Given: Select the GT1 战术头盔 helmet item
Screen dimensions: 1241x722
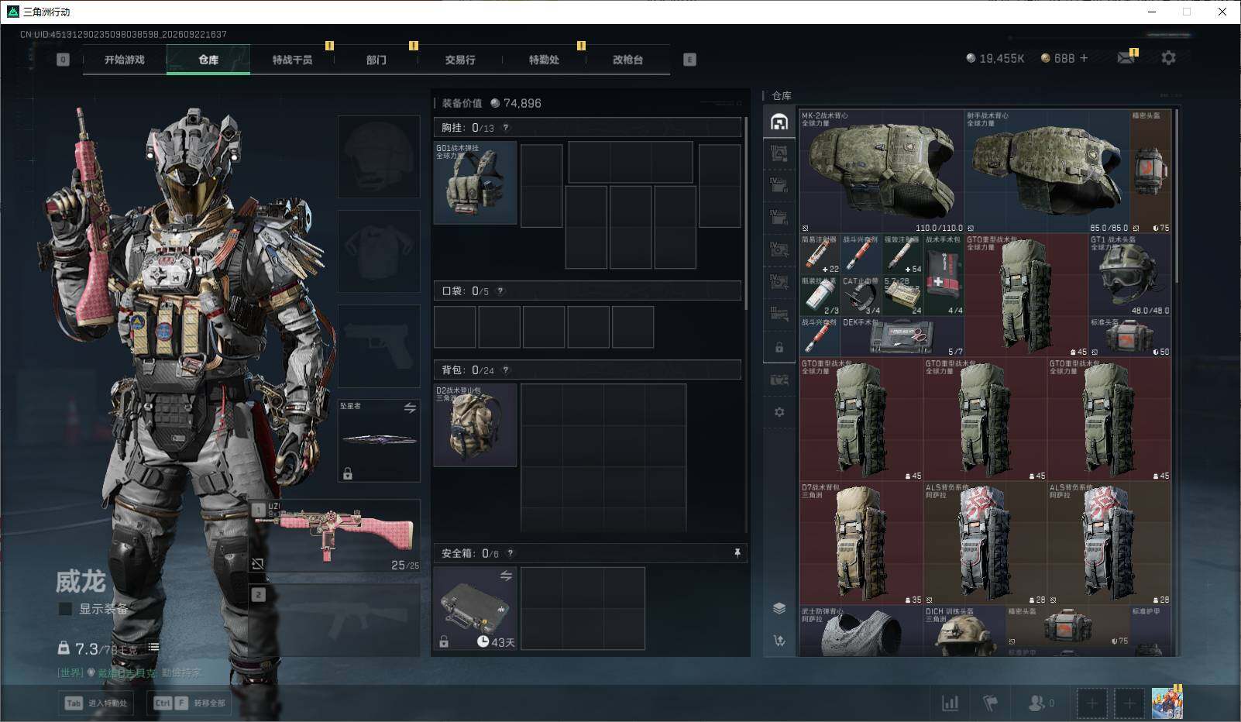Looking at the screenshot, I should (1130, 275).
